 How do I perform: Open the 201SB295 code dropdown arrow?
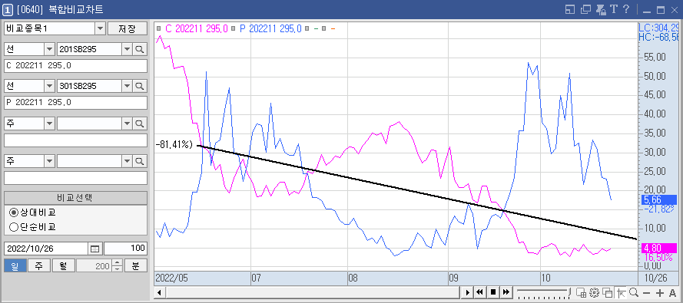pos(127,50)
